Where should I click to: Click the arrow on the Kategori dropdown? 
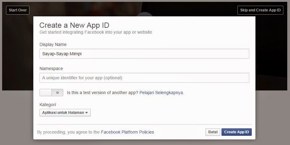[87, 113]
